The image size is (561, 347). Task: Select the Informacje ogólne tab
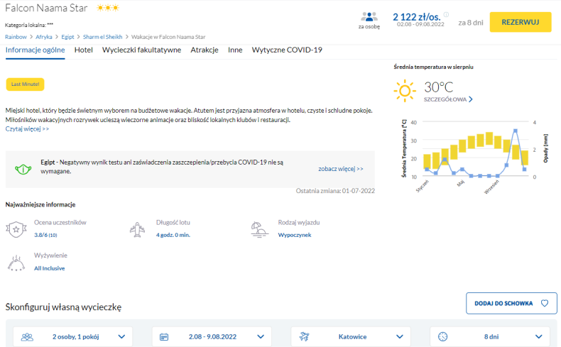pos(35,50)
